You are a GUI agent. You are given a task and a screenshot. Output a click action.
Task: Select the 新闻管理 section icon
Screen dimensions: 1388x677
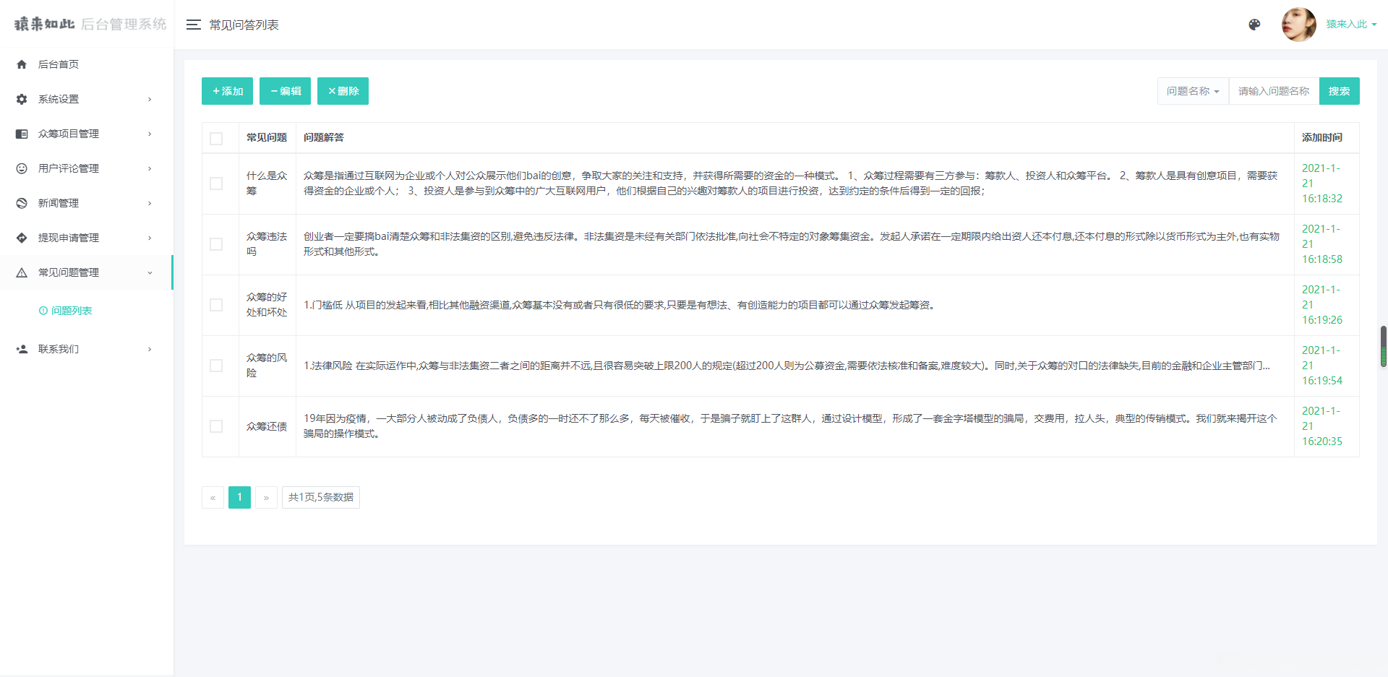22,203
